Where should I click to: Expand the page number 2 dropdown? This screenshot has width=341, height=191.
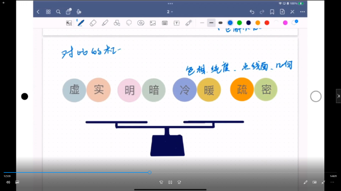coord(170,12)
